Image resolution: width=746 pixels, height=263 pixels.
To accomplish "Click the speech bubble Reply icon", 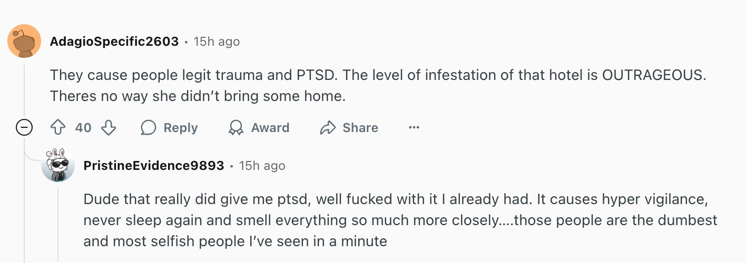I will [149, 128].
